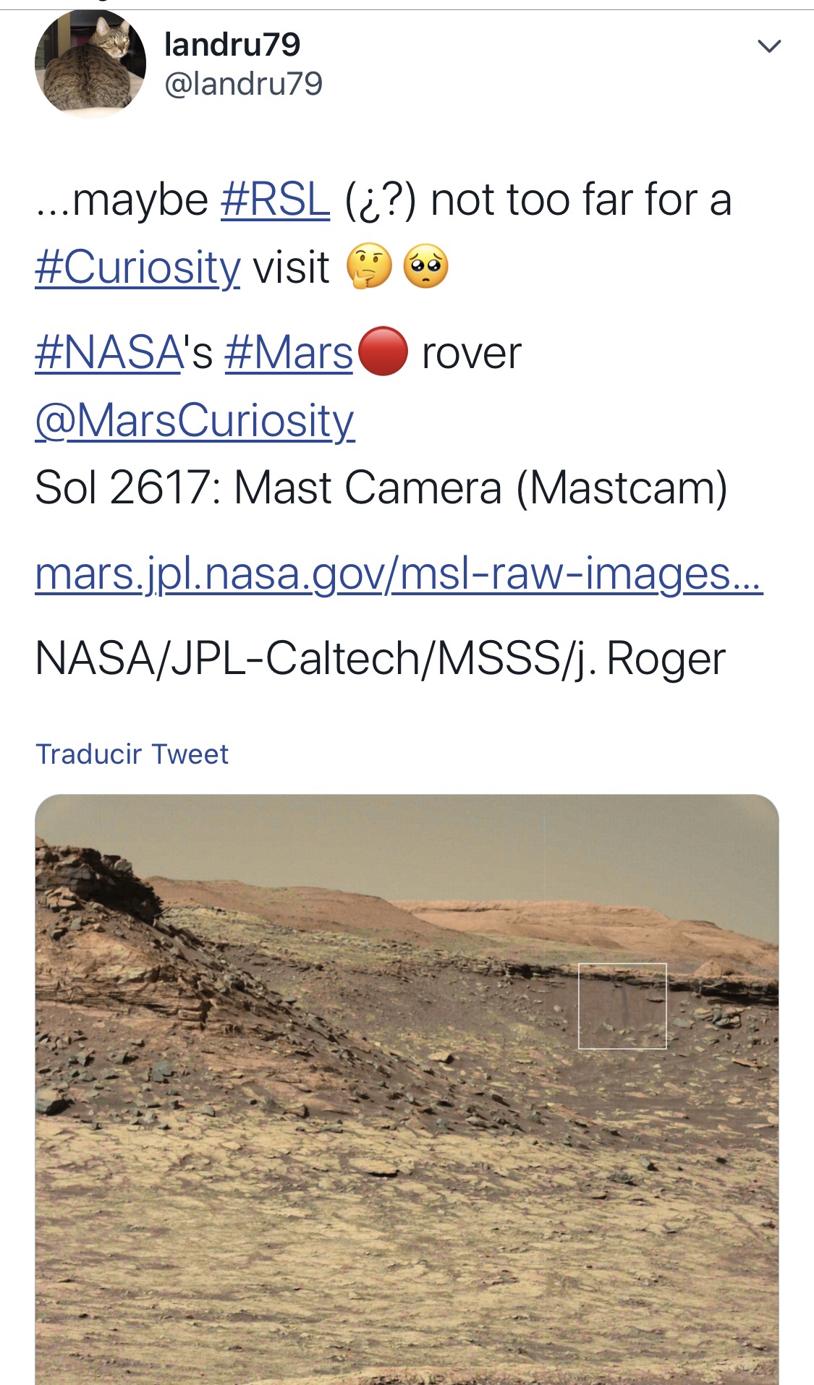Viewport: 814px width, 1385px height.
Task: Open the #Curiosity hashtag
Action: pos(137,267)
